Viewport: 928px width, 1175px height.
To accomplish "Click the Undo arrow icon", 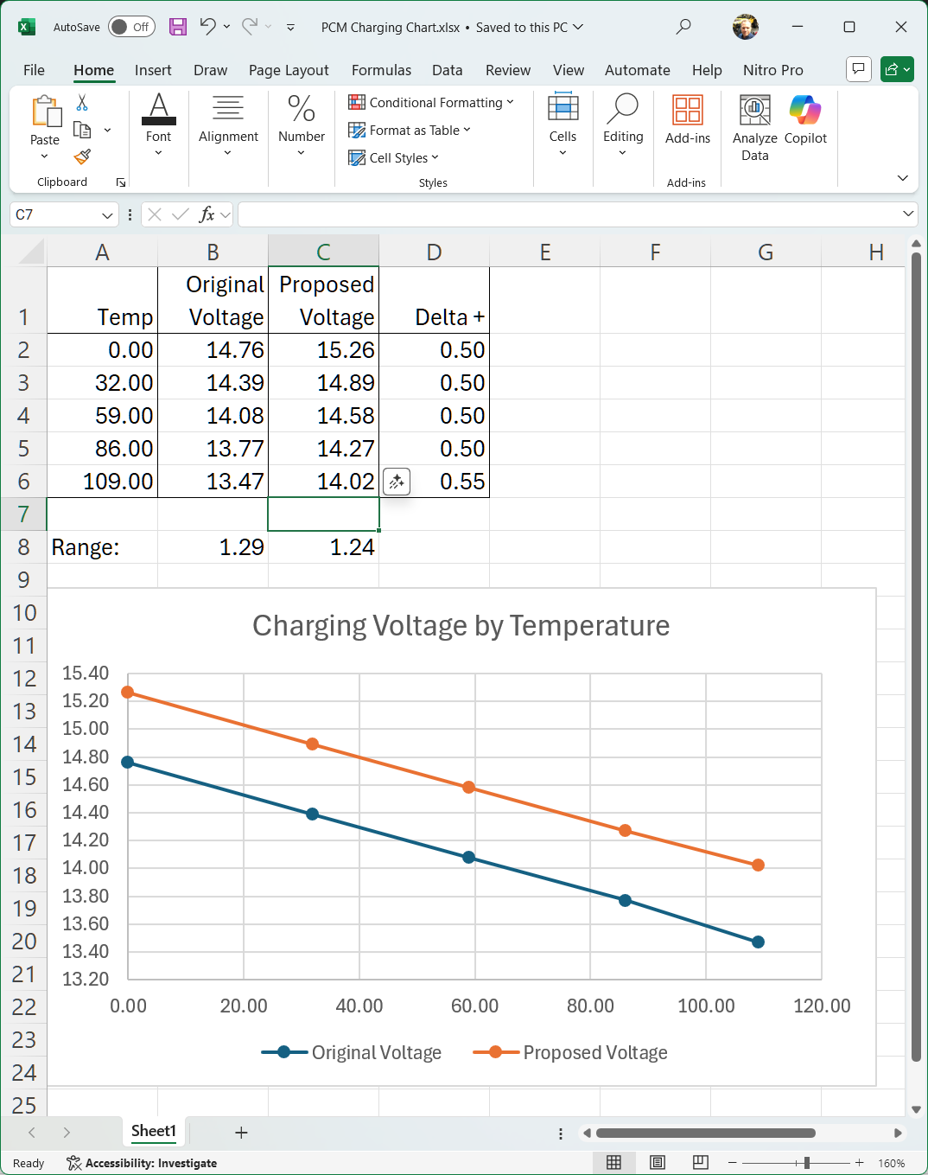I will click(x=207, y=27).
